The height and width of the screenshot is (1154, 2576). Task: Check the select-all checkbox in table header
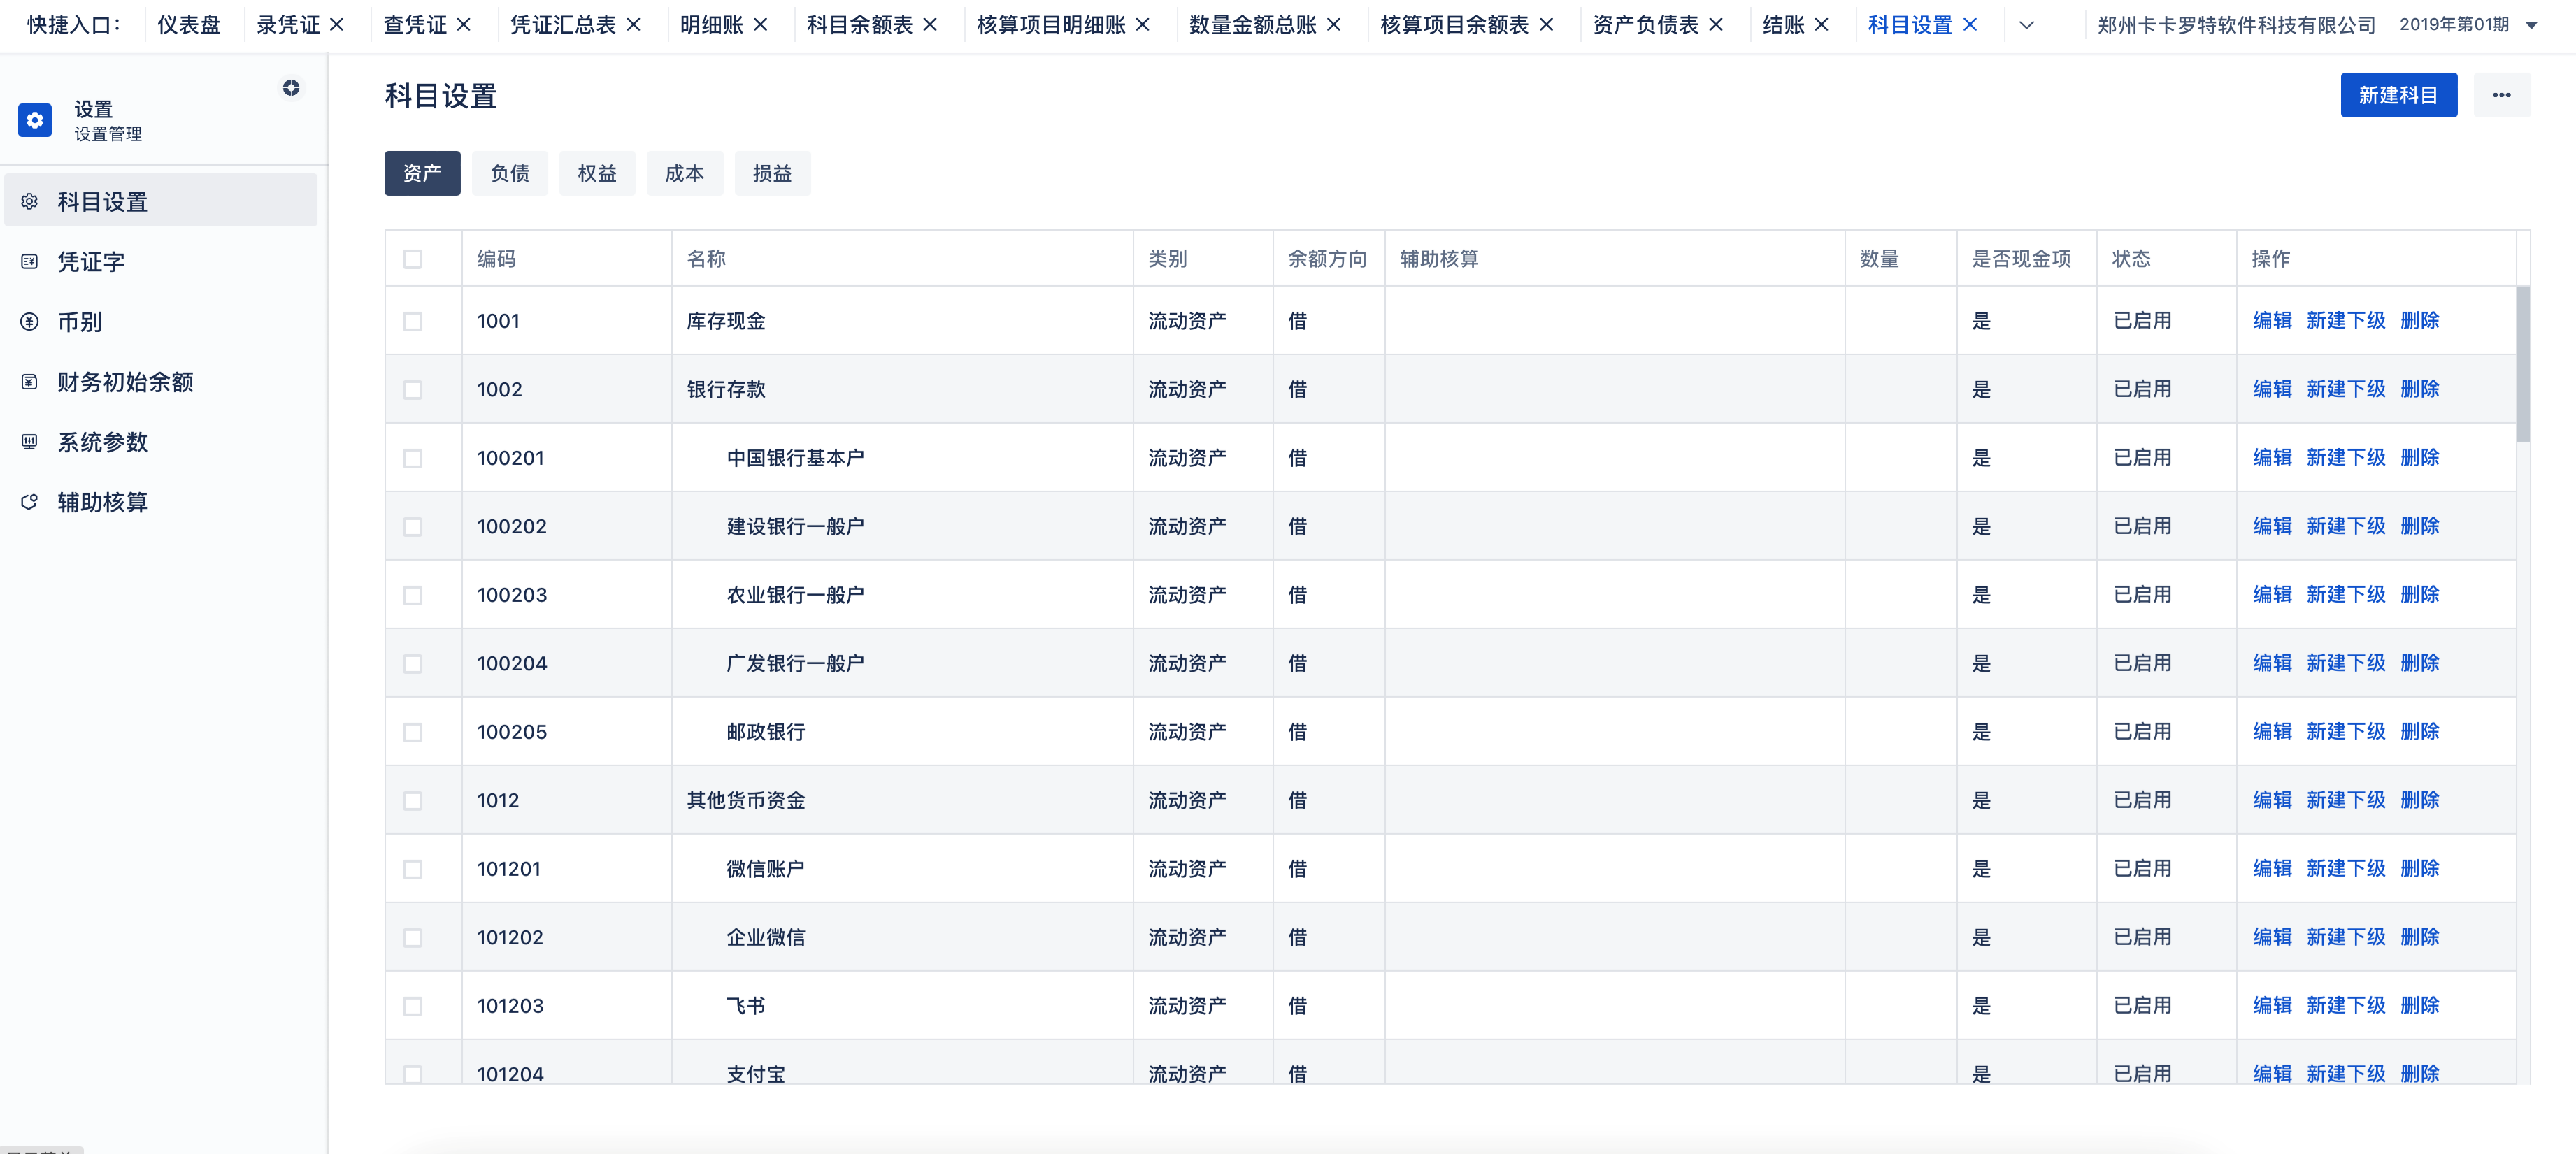(x=413, y=258)
